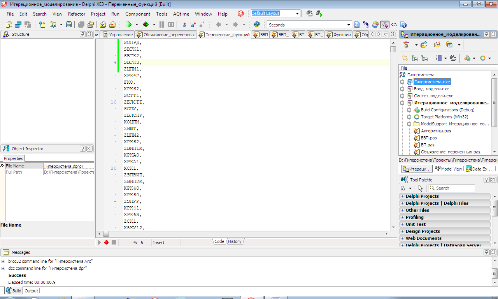498x299 pixels.
Task: Click the Save current desktop layout icon
Action: (x=310, y=13)
